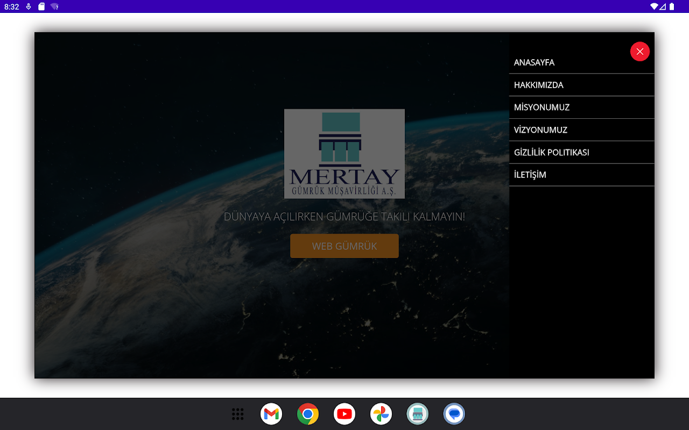Screen dimensions: 689x430
Task: Open VİZYONUMUZ menu entry
Action: (x=581, y=130)
